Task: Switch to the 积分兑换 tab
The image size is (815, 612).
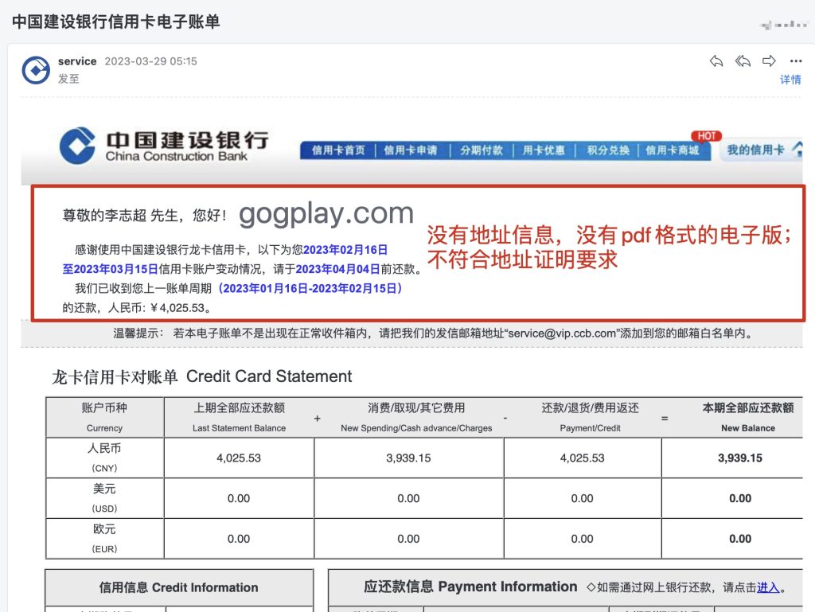Action: tap(608, 150)
